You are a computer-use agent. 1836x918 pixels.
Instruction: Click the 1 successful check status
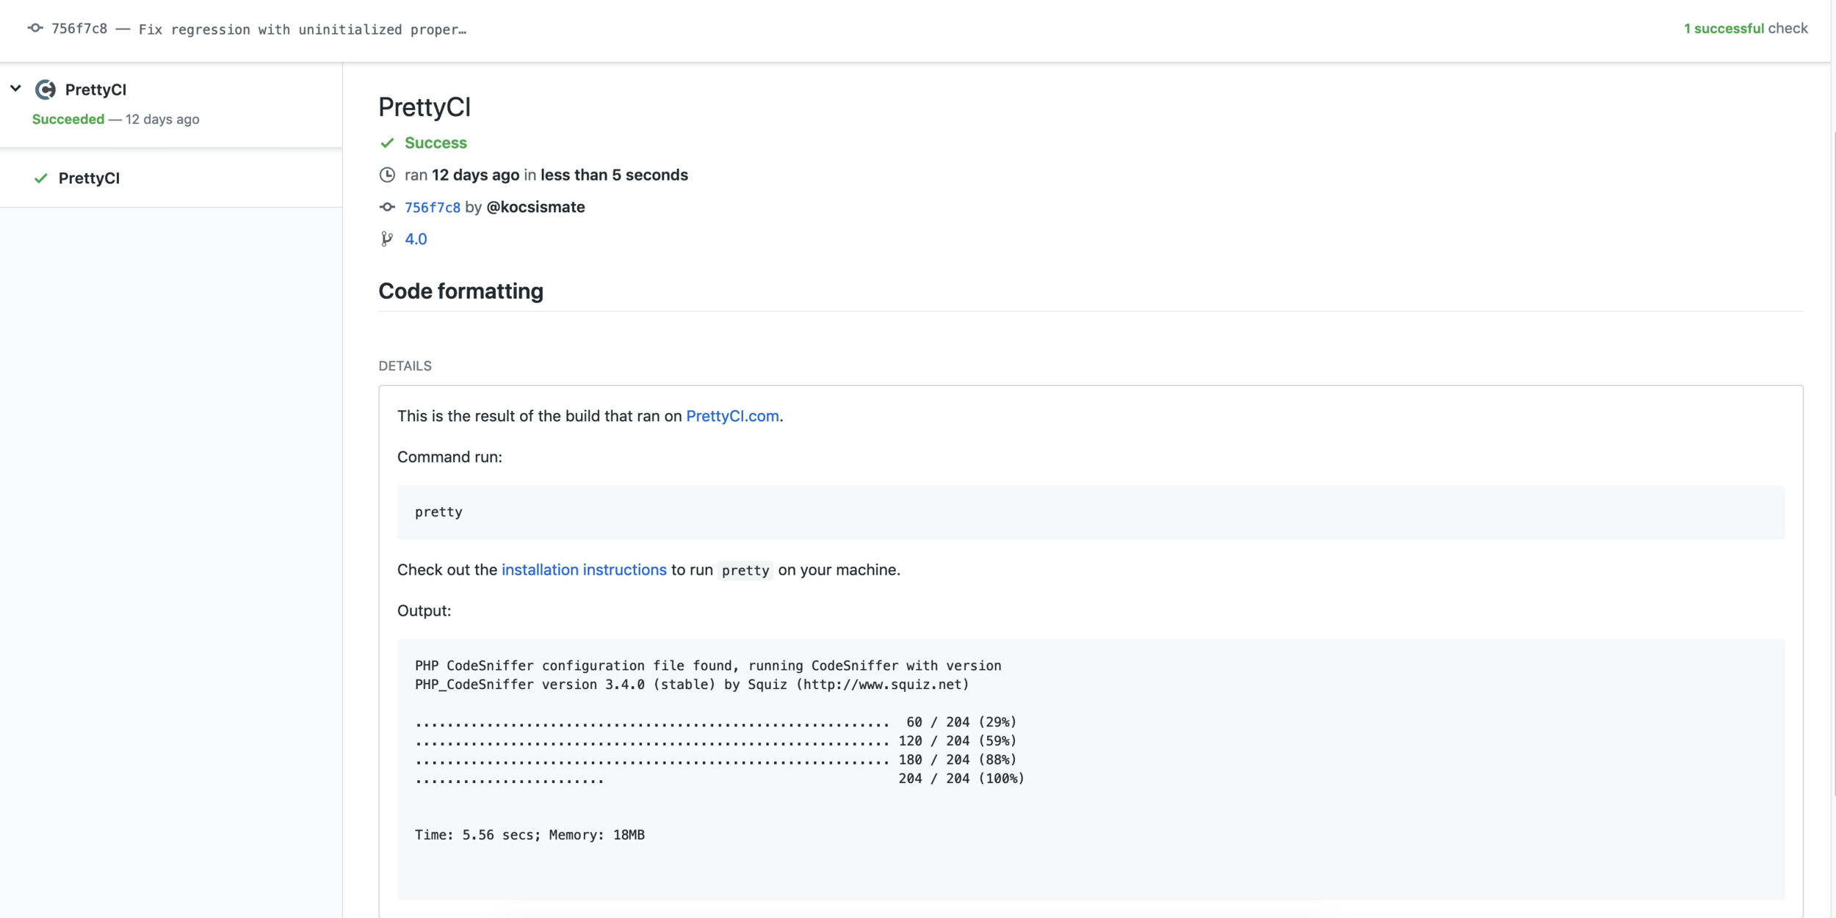coord(1745,29)
